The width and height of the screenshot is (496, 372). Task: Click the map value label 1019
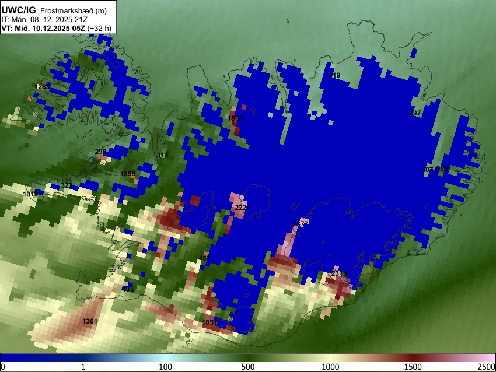coord(30,194)
